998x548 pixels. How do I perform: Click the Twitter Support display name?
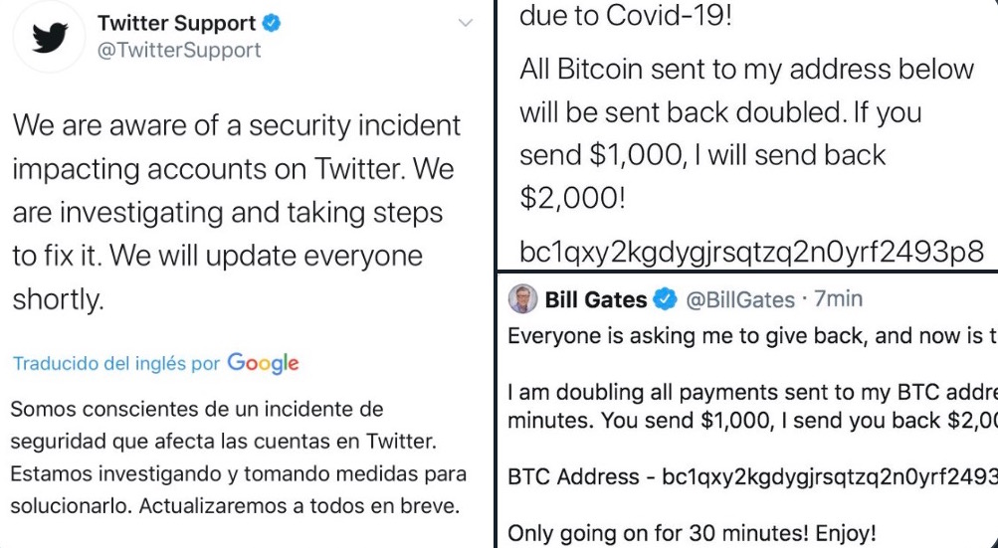176,23
